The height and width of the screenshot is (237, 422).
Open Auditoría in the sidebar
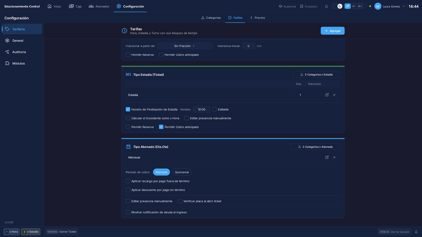22,52
